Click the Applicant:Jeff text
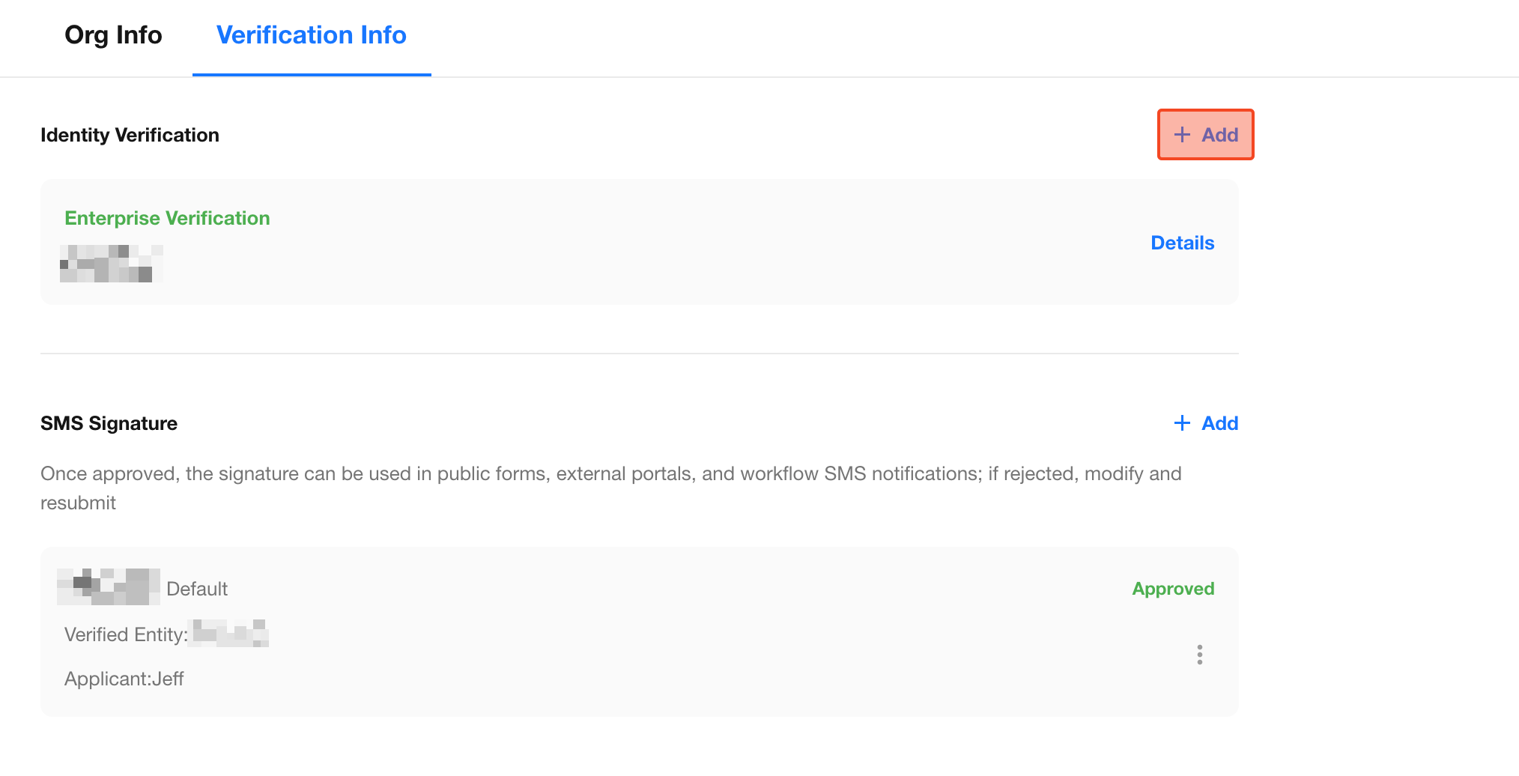Screen dimensions: 1519x776 pos(124,679)
